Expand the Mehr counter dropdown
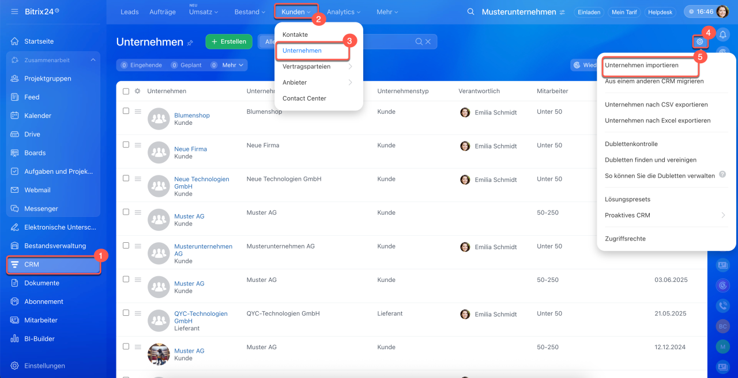Viewport: 738px width, 378px height. [x=234, y=65]
